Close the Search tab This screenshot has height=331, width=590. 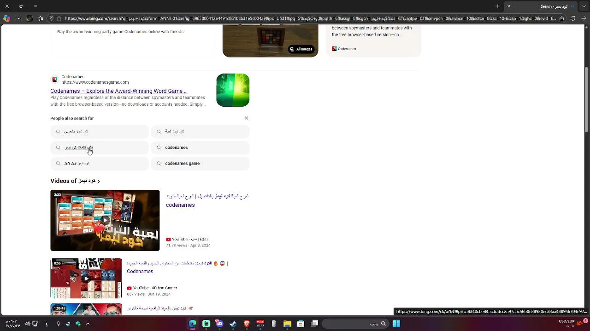coord(509,6)
